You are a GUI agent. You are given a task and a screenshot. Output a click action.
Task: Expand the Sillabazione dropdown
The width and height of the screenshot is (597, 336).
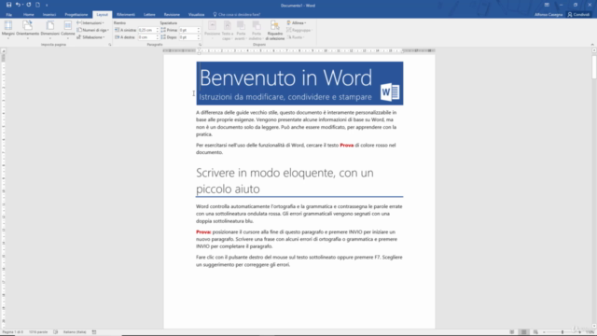(x=91, y=37)
